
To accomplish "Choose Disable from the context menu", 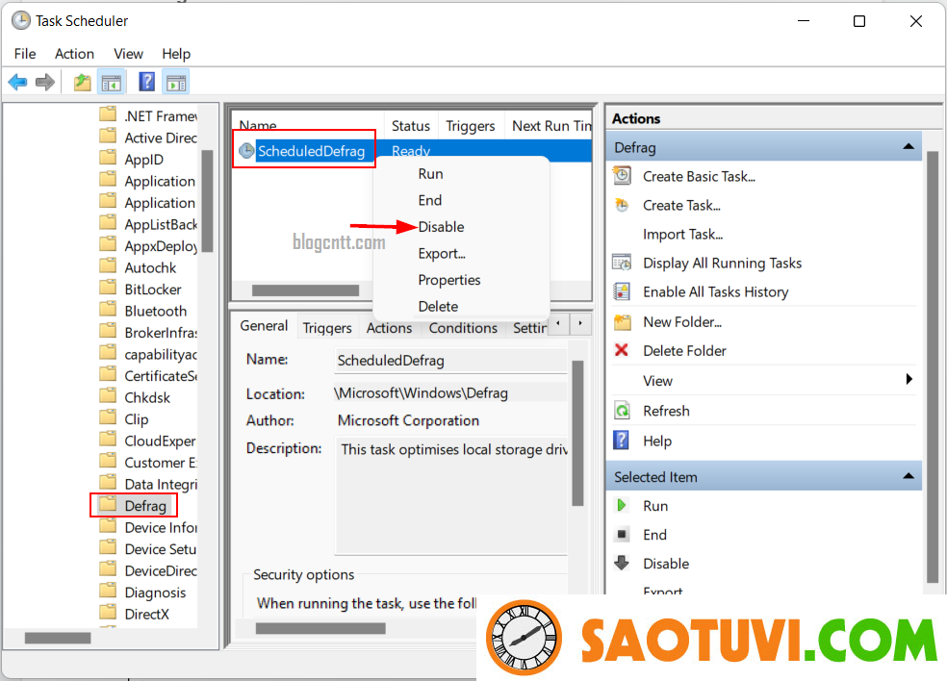I will pos(441,227).
